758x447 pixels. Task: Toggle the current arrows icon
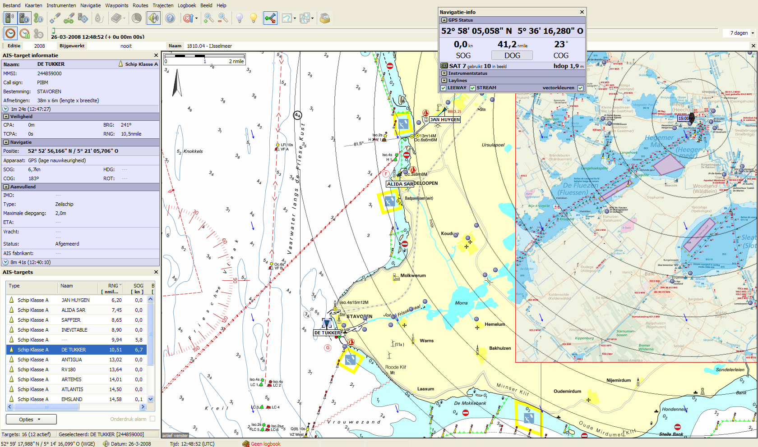pos(270,18)
